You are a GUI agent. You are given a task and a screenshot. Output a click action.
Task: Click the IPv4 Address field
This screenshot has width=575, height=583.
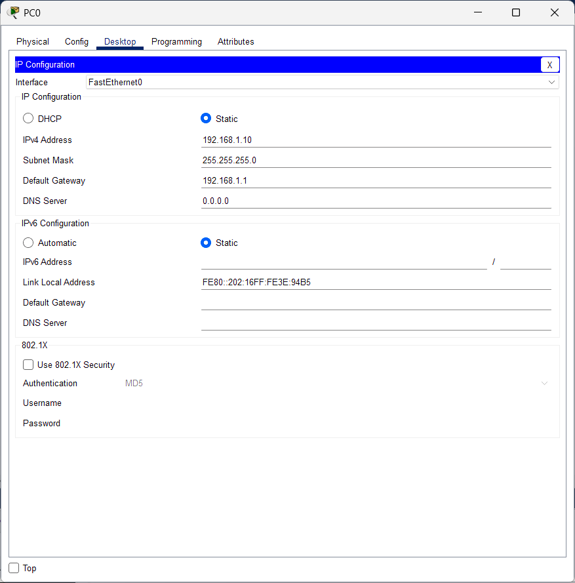[376, 140]
